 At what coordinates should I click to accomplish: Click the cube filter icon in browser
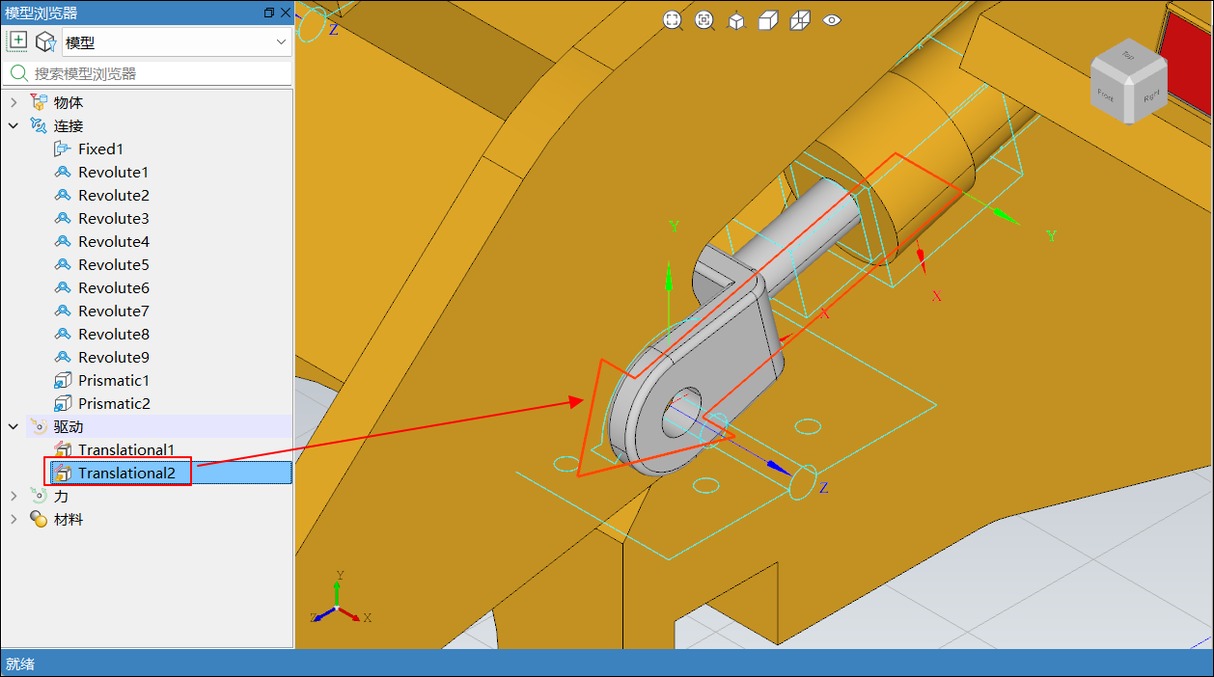45,41
